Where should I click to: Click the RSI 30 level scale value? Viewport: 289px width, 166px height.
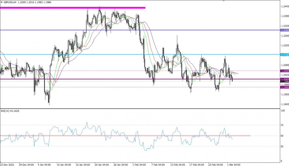tap(283, 146)
